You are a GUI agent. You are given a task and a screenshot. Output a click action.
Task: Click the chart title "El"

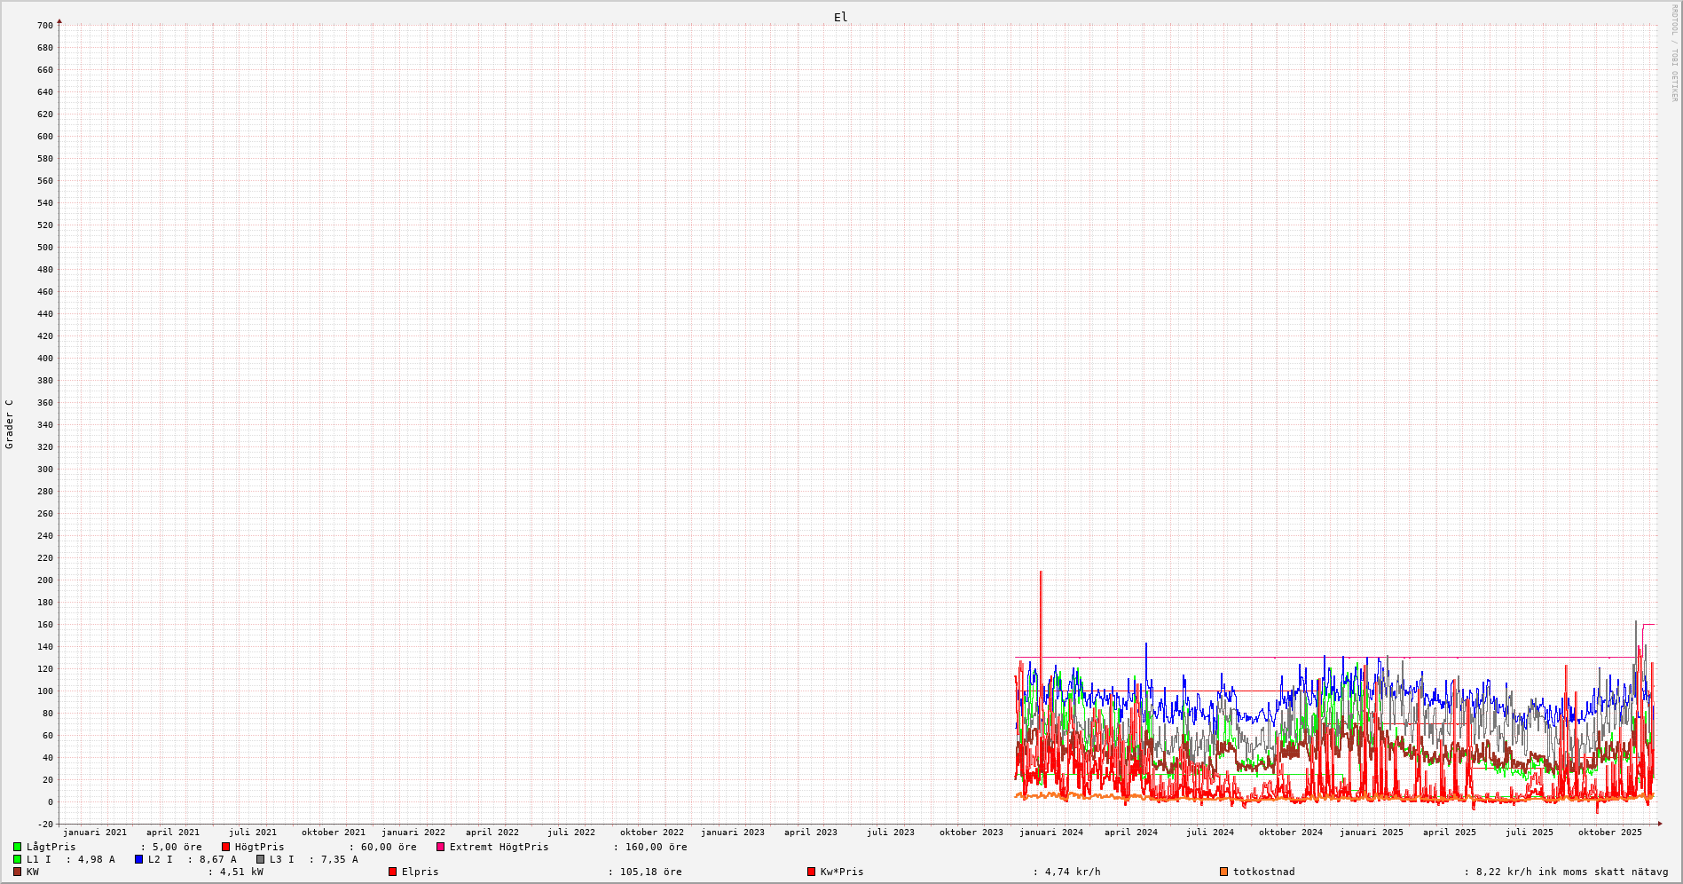click(x=840, y=17)
